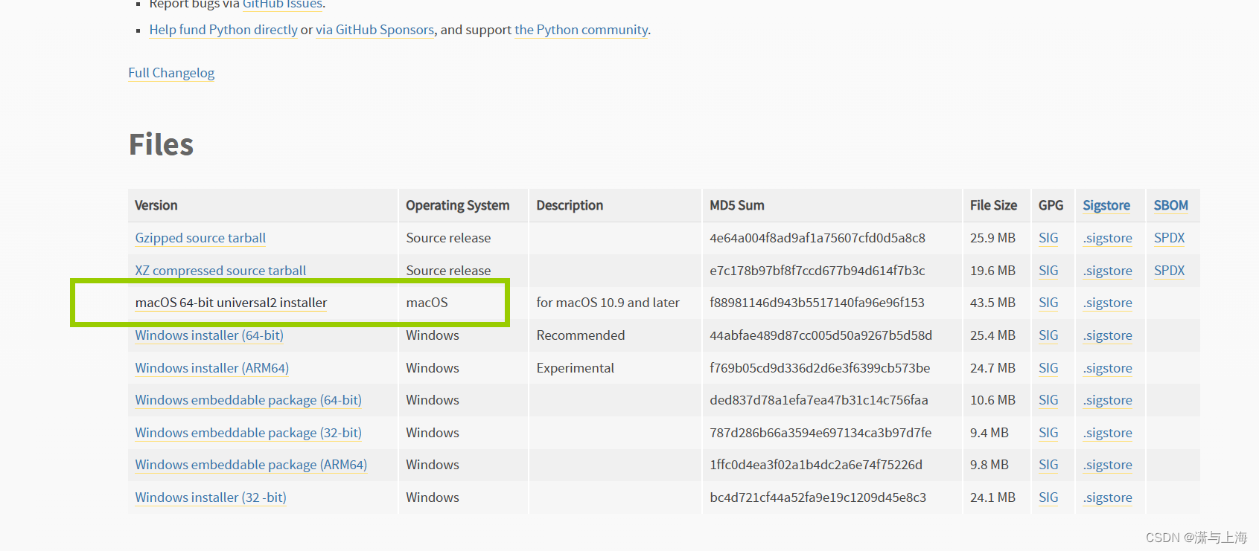Follow the via GitHub Sponsors link
Screen dimensions: 1259x551
[x=374, y=30]
